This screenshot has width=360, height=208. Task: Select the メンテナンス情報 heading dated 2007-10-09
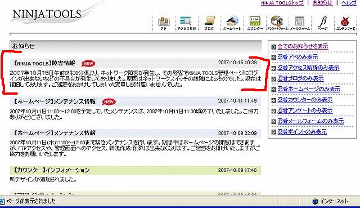tap(54, 133)
